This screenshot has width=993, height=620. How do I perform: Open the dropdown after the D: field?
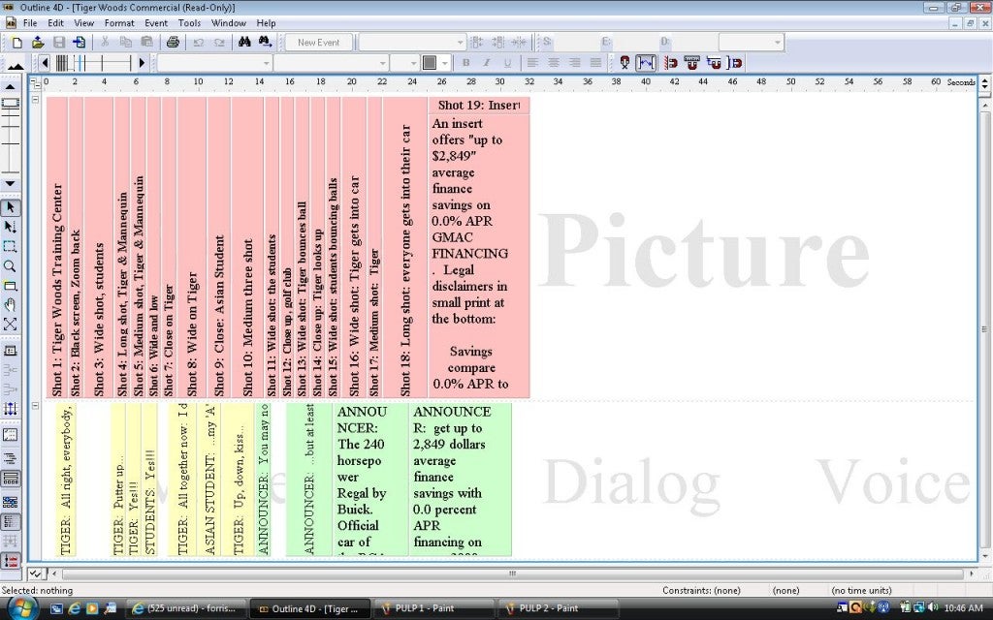(x=777, y=43)
